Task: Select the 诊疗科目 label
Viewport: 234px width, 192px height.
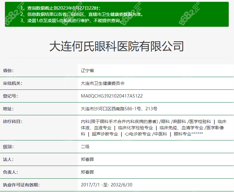Action: [12, 121]
